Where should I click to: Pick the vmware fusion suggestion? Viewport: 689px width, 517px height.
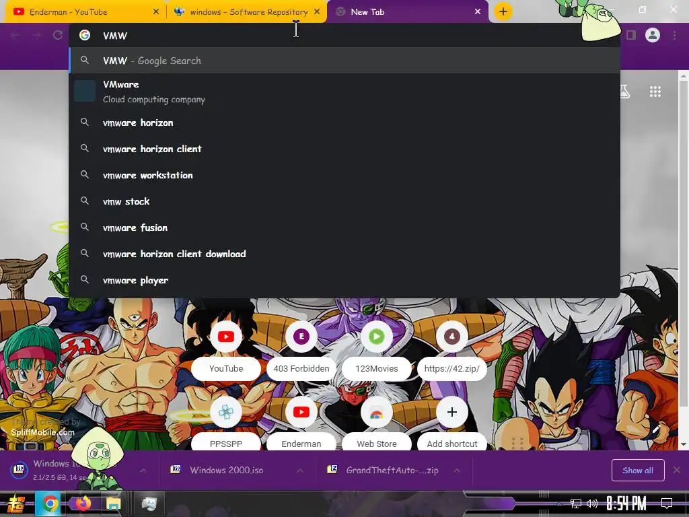pyautogui.click(x=344, y=228)
